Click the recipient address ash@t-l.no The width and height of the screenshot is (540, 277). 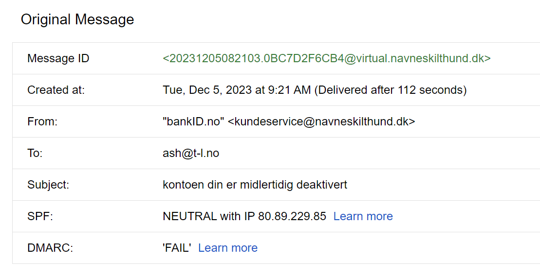pyautogui.click(x=191, y=153)
